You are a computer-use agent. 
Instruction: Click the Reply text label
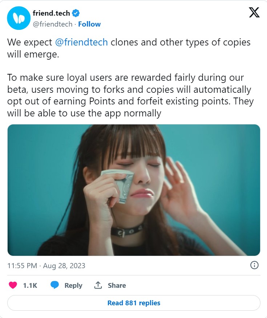click(73, 286)
